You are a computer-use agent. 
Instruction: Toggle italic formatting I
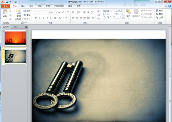coord(40,18)
